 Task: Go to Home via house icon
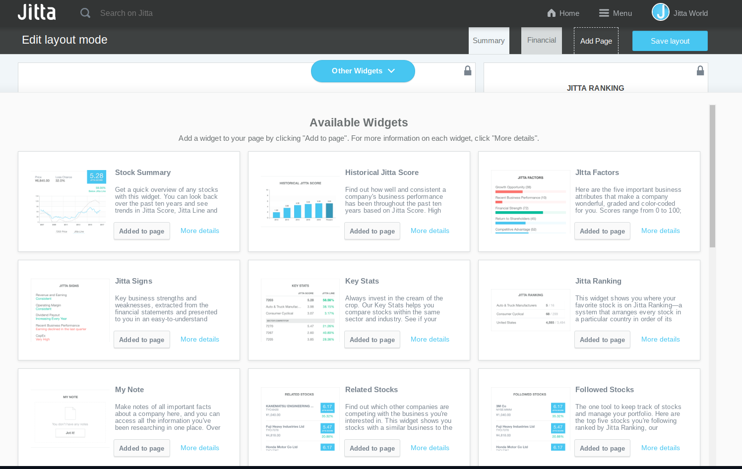click(x=551, y=13)
